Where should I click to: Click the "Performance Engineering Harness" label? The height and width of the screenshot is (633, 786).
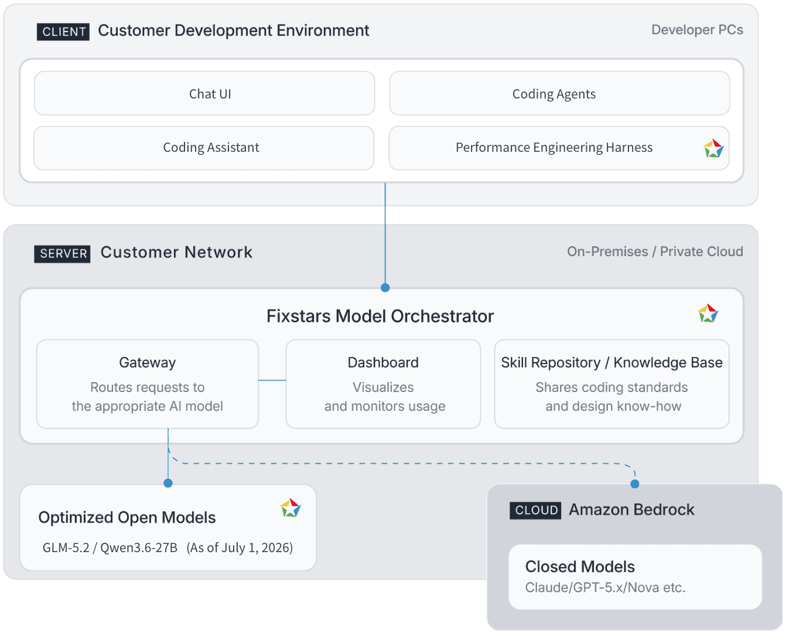(x=554, y=148)
